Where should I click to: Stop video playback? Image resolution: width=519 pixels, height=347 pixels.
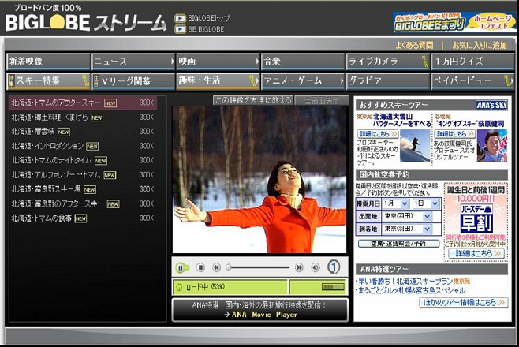coord(200,267)
